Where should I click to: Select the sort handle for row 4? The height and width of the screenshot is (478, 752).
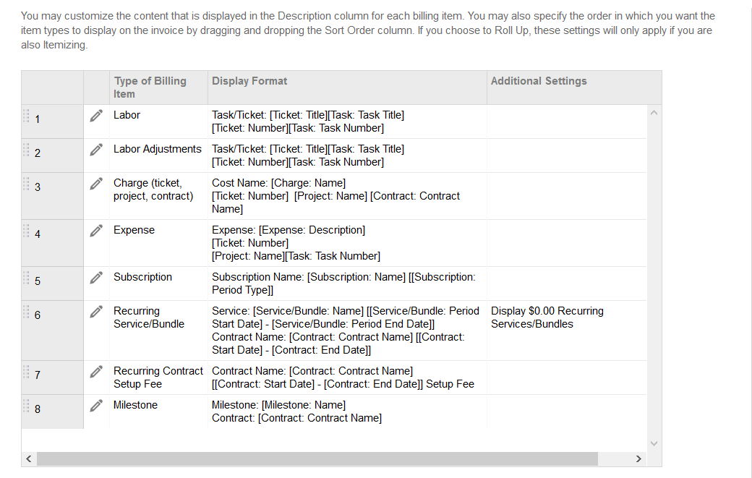click(26, 231)
